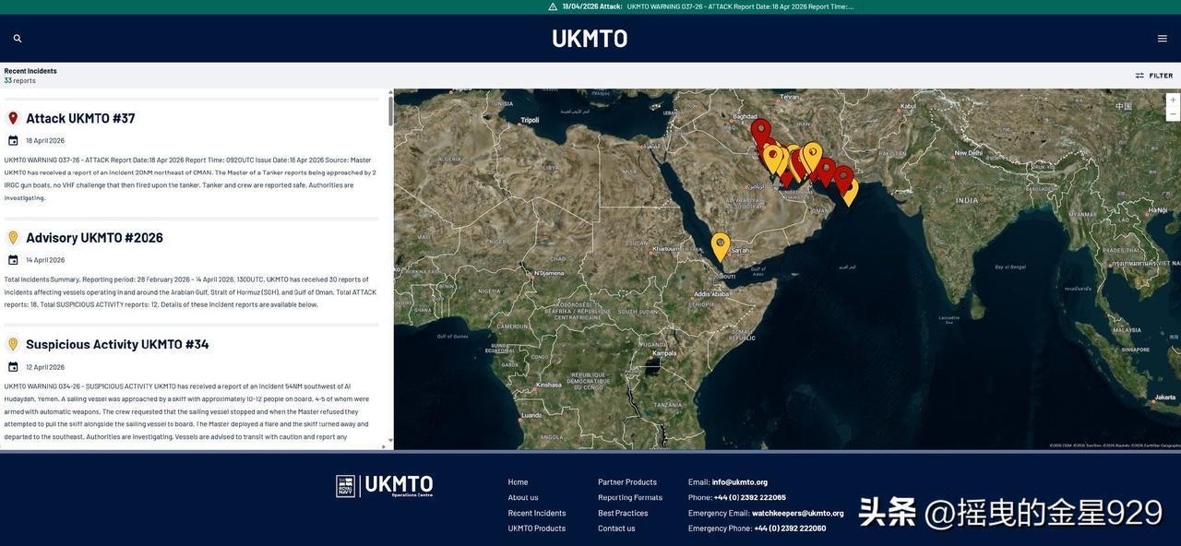
Task: Click the warning triangle in the alert banner
Action: tap(553, 6)
